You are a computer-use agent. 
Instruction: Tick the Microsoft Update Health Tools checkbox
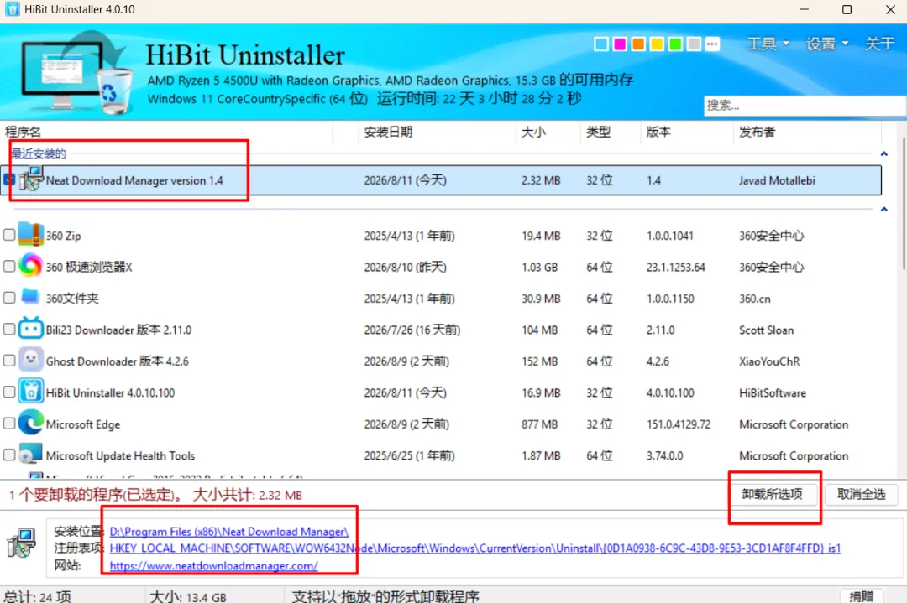coord(9,455)
